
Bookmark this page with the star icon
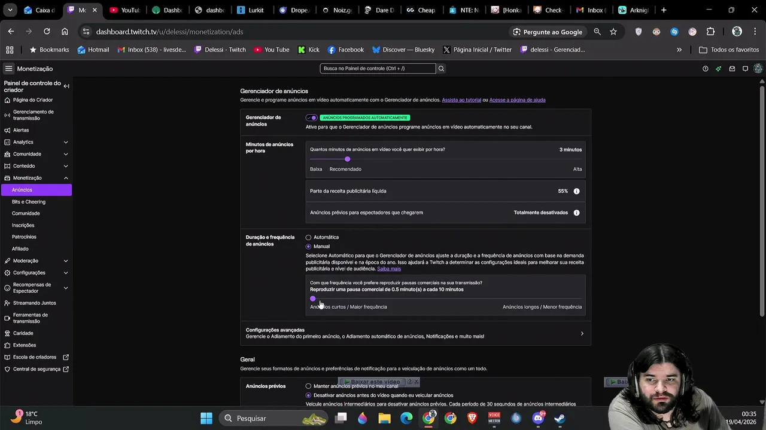pos(613,32)
